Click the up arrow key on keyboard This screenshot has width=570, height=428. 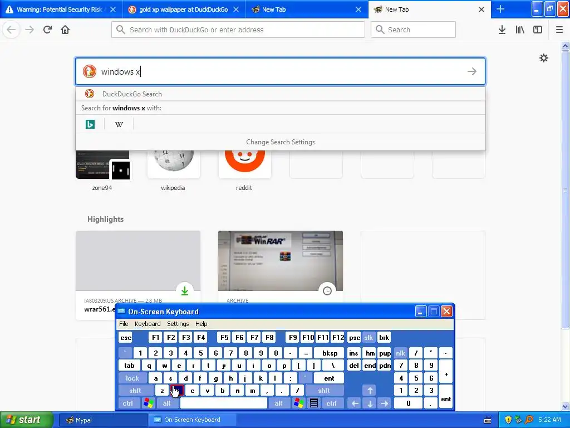(370, 391)
